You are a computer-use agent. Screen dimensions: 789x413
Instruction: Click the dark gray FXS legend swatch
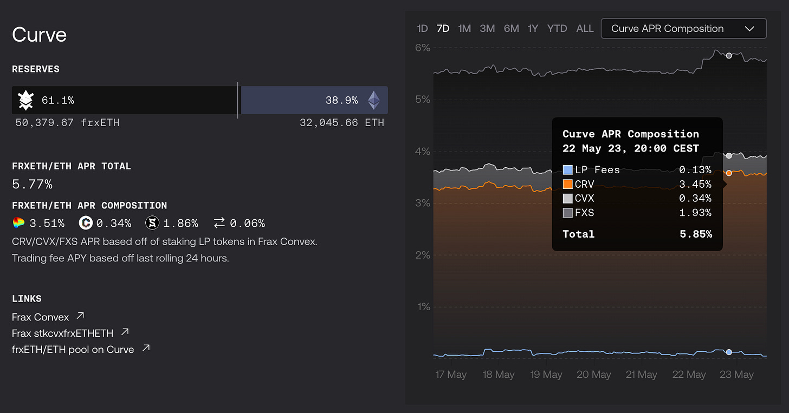(x=567, y=213)
